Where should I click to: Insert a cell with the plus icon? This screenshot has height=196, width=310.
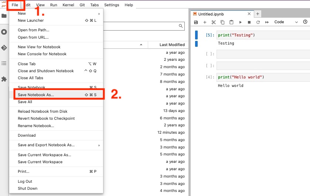click(x=205, y=22)
